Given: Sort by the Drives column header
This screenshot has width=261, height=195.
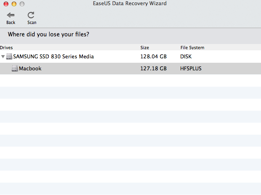Looking at the screenshot, I should [x=6, y=48].
